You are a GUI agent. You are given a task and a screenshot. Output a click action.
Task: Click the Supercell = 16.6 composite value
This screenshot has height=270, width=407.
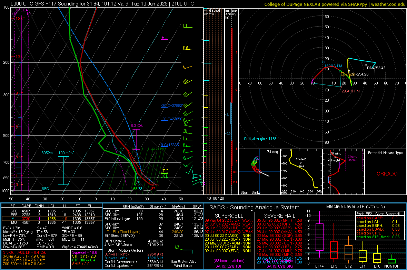pos(85,252)
